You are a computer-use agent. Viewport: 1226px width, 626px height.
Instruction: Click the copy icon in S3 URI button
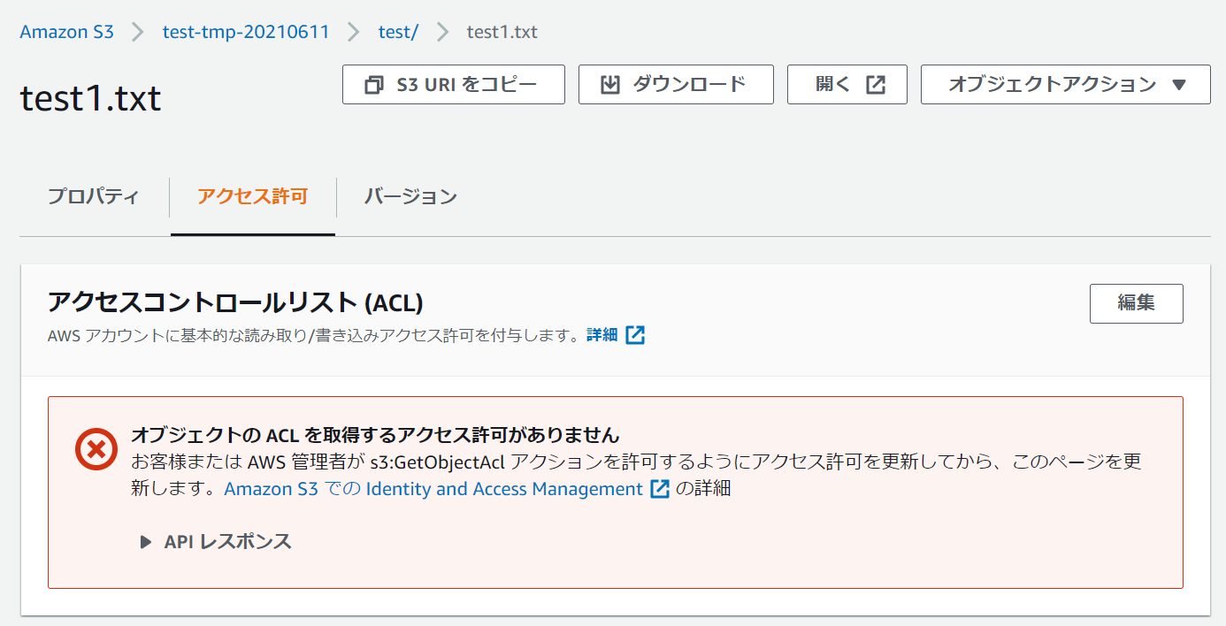pyautogui.click(x=374, y=85)
